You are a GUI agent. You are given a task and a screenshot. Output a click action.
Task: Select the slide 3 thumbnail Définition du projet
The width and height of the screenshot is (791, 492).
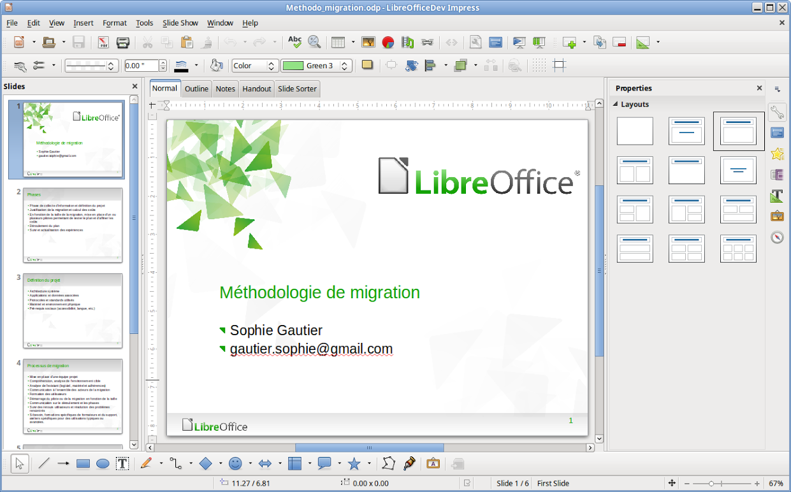coord(73,311)
